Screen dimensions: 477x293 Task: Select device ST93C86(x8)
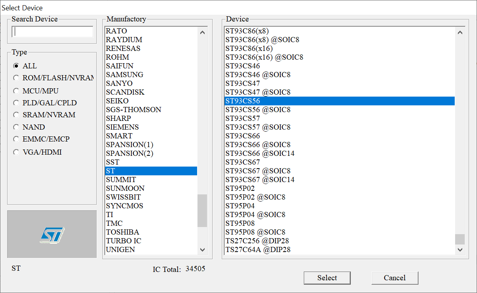point(340,31)
